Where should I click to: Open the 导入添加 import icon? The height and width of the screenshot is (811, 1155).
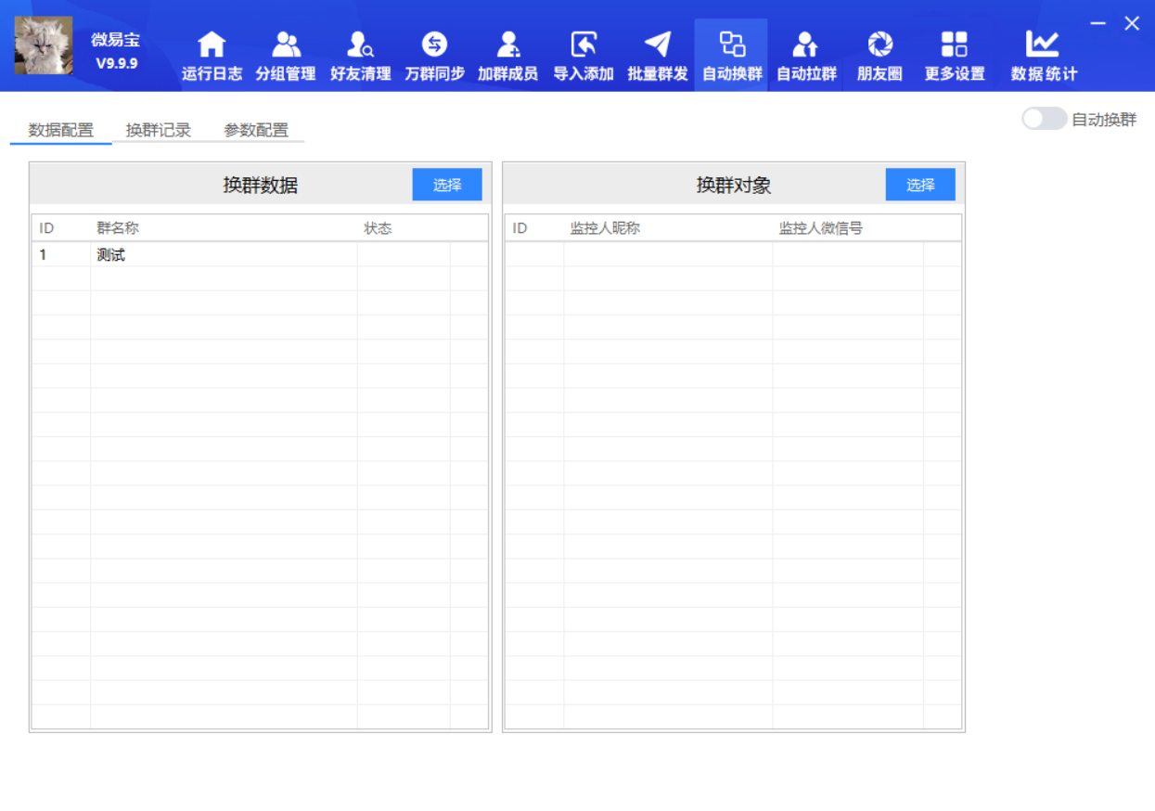(583, 45)
